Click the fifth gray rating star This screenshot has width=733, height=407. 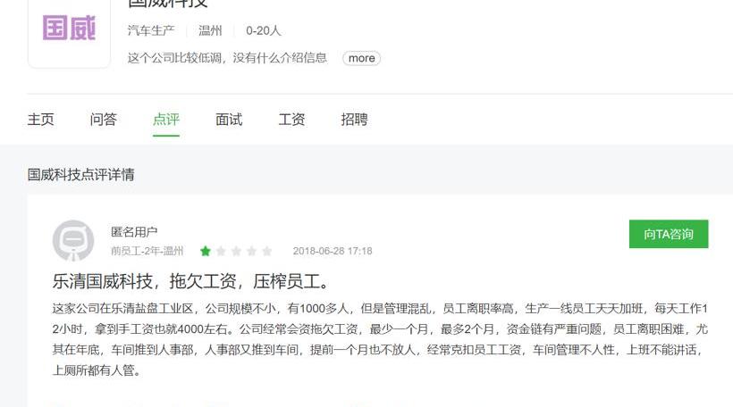(x=267, y=251)
